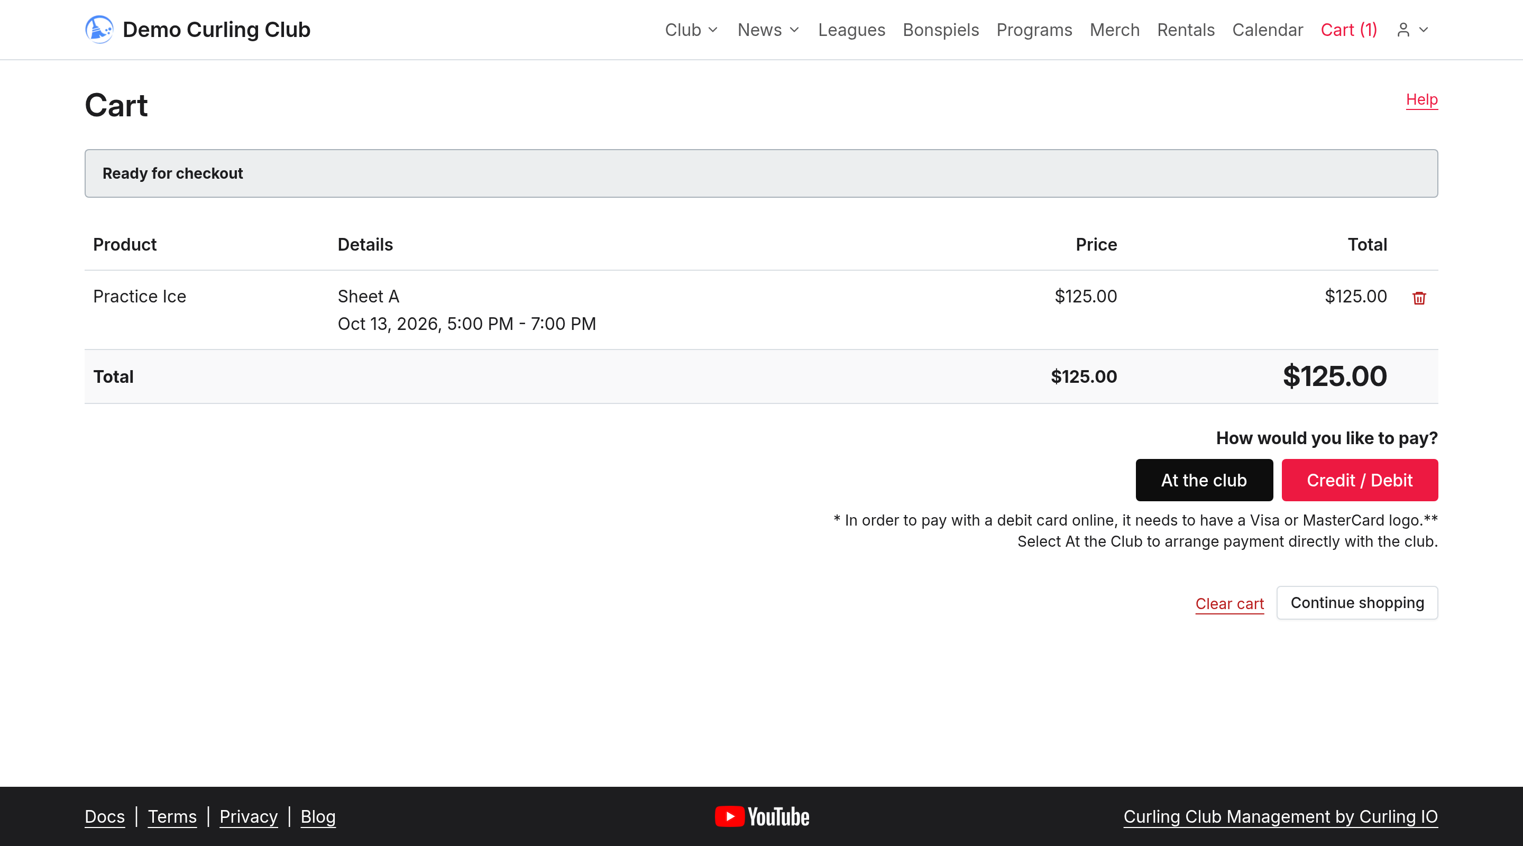Open Cart (1) in the header
The image size is (1523, 846).
(1348, 30)
